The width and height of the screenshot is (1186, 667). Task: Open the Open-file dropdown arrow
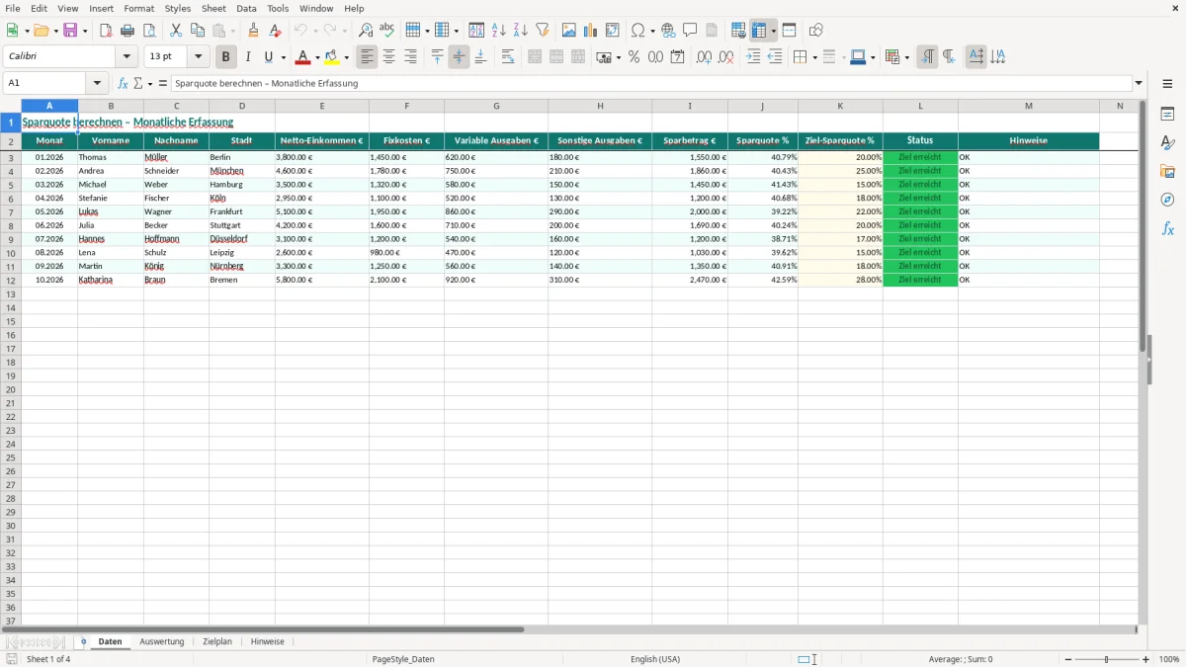pyautogui.click(x=56, y=31)
